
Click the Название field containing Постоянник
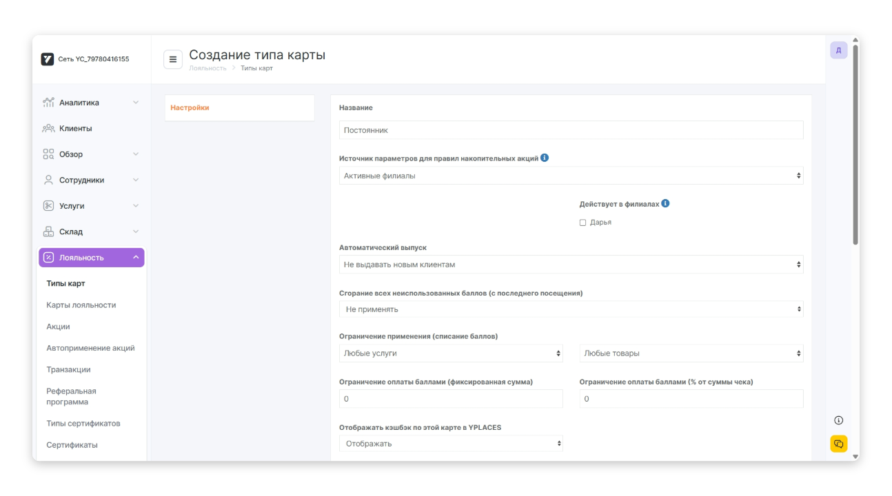coord(571,130)
